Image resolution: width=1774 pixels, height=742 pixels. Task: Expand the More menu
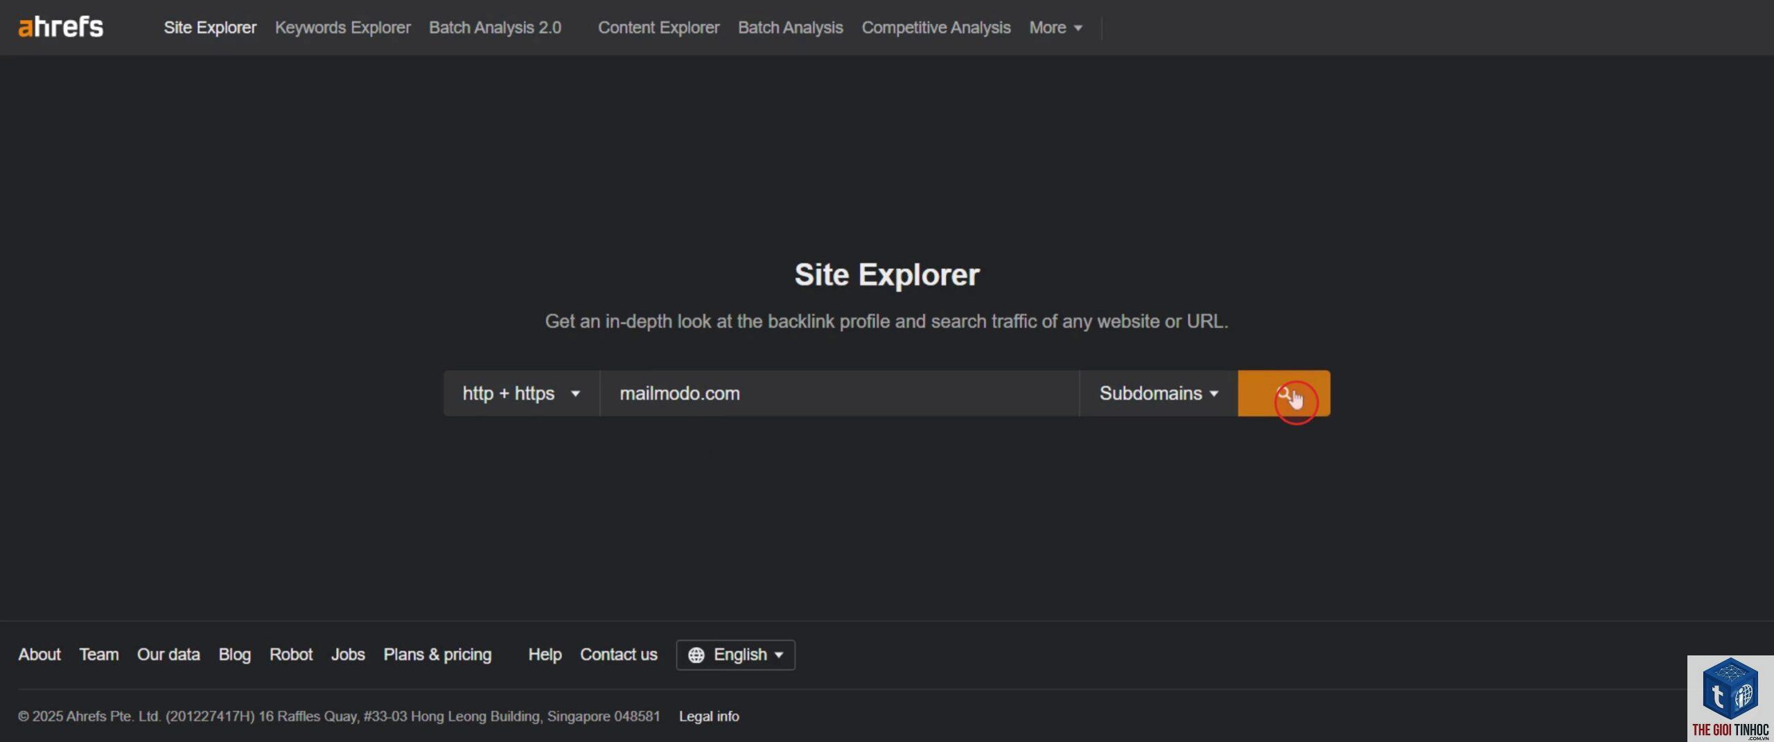click(x=1055, y=28)
